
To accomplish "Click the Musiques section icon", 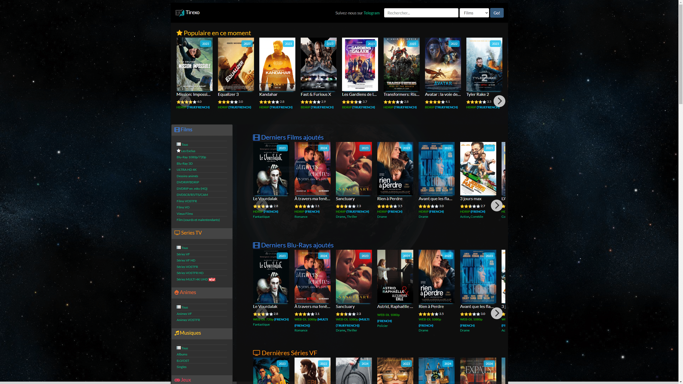I will pyautogui.click(x=176, y=333).
